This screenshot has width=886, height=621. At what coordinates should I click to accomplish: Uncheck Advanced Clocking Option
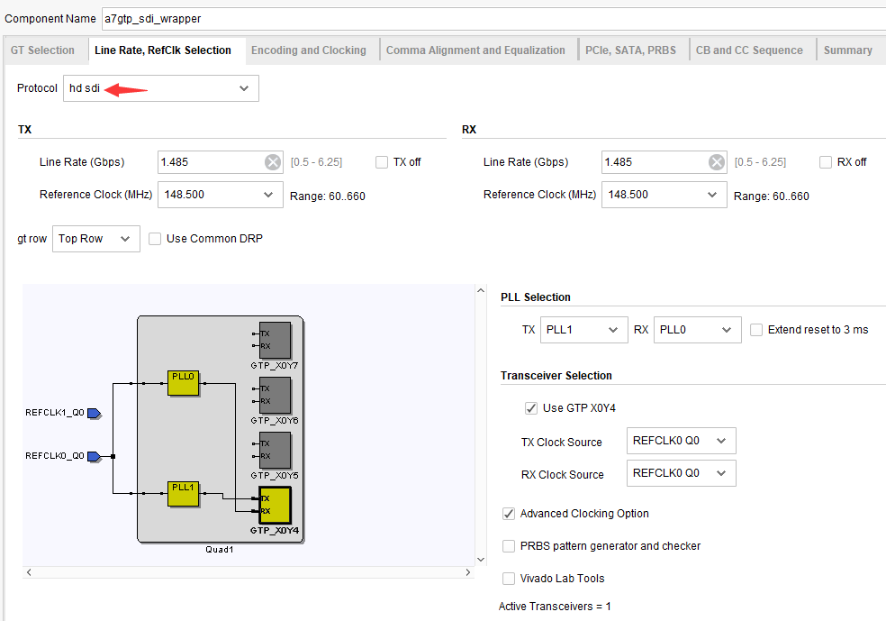(510, 514)
